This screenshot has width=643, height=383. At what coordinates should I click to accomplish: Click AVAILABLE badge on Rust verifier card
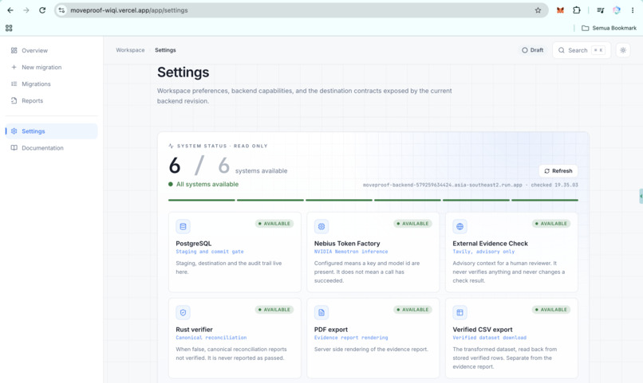(x=274, y=309)
